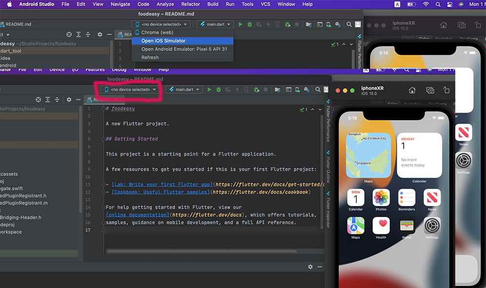Click horizontal scrollbar under foodeasy editor
The width and height of the screenshot is (486, 288).
coord(201,251)
